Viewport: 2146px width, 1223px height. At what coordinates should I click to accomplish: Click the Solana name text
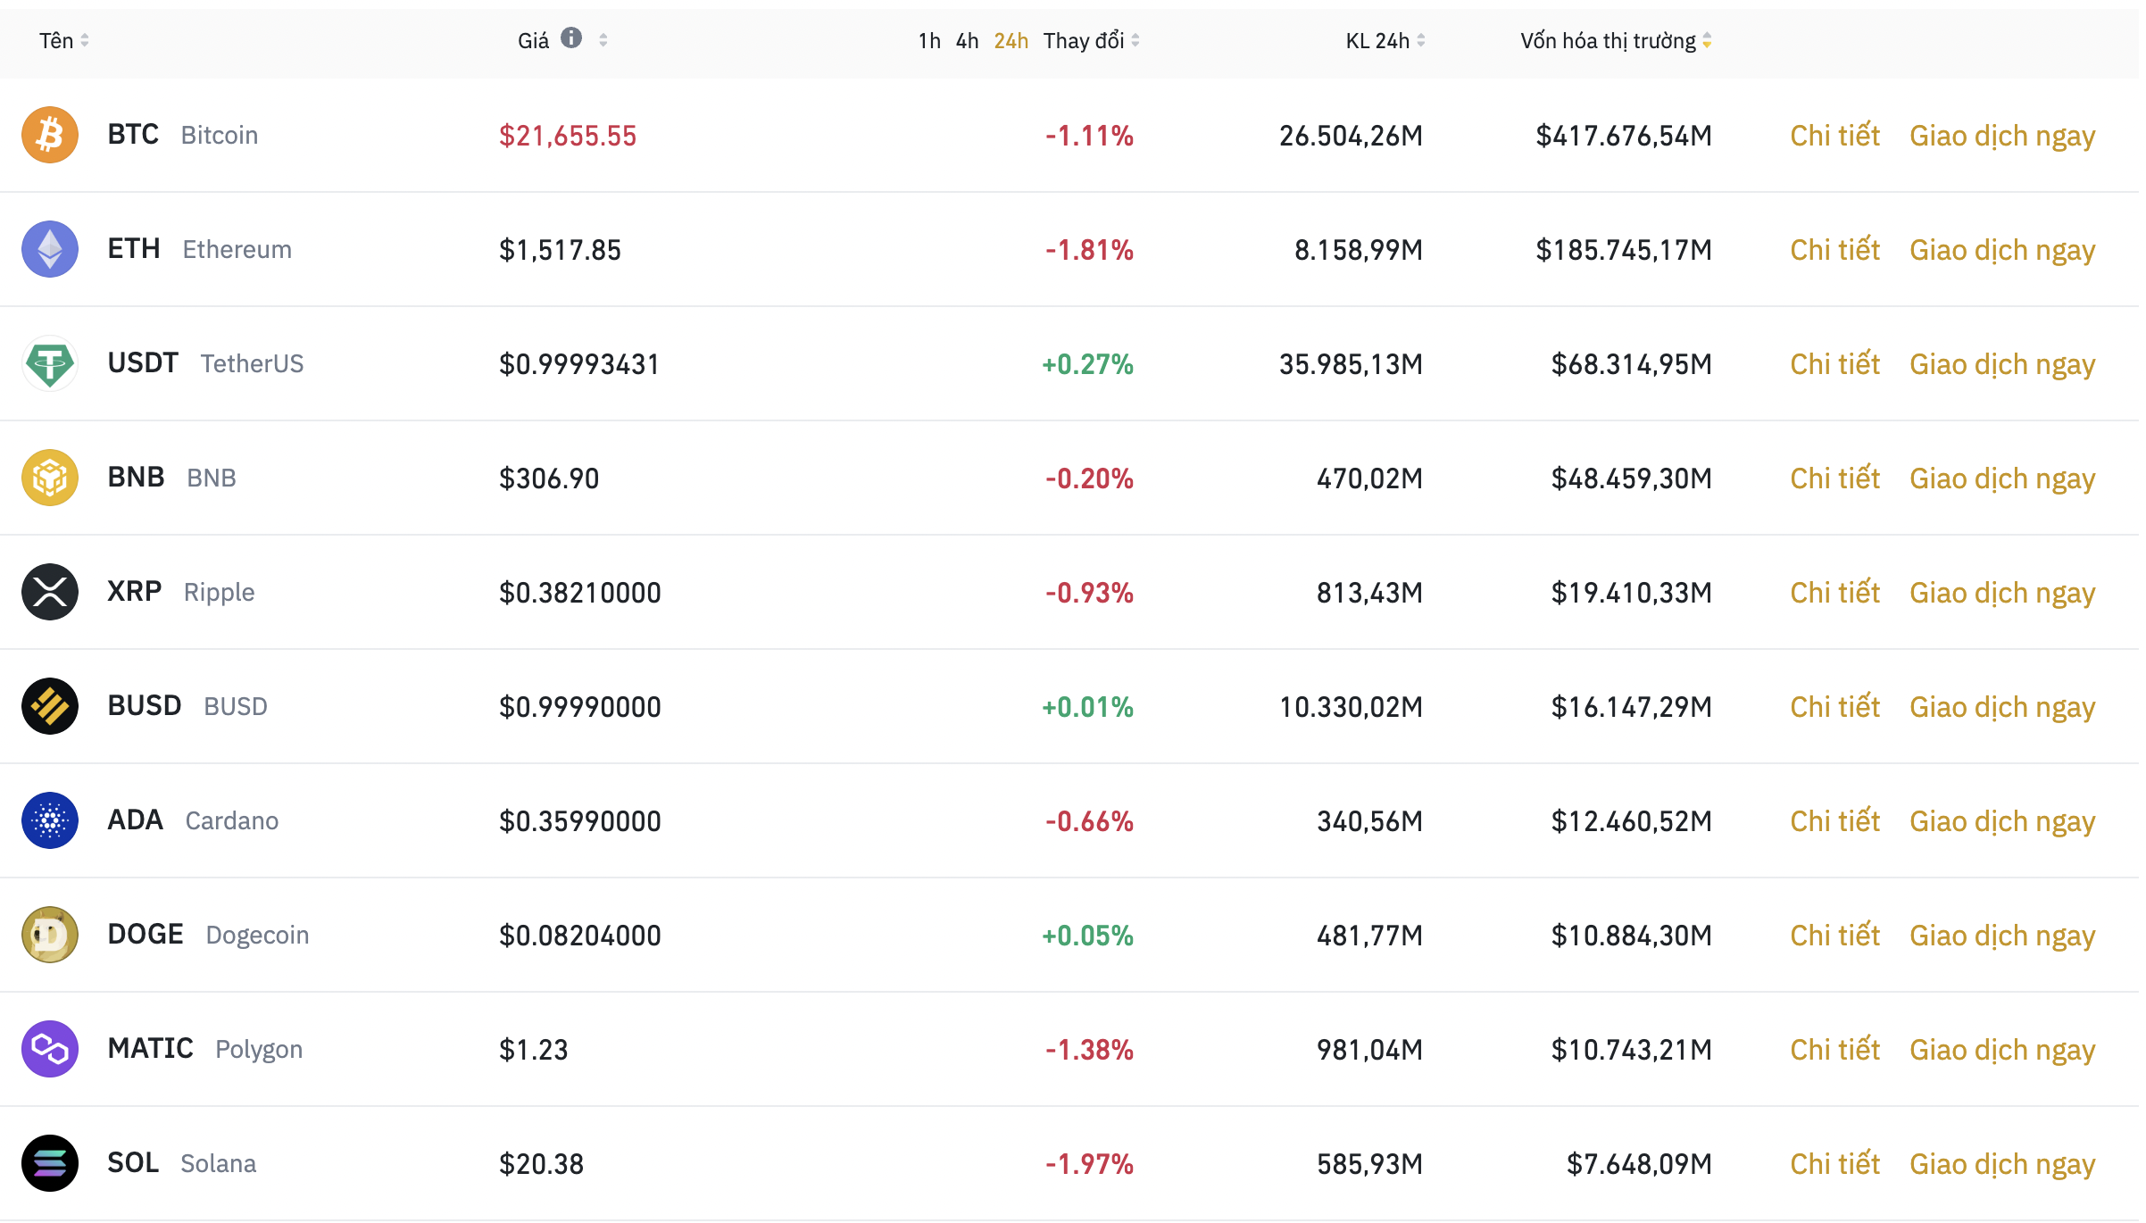pyautogui.click(x=219, y=1164)
